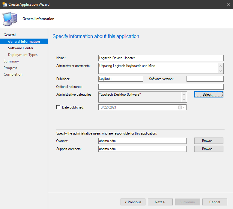Click the Create Application Wizard title bar icon
The height and width of the screenshot is (209, 233).
[x=4, y=4]
